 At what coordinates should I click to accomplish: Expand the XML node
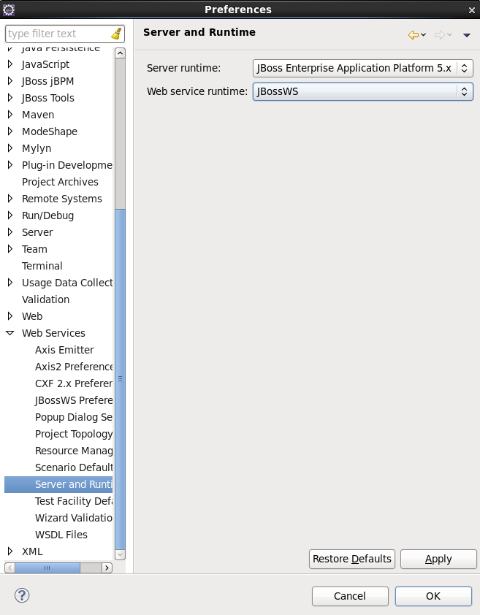10,551
